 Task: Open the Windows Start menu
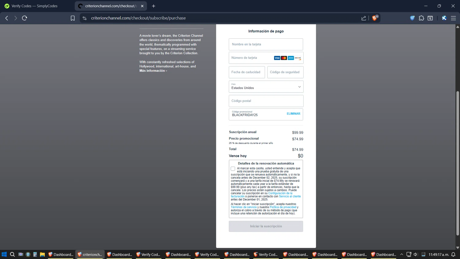(4, 254)
